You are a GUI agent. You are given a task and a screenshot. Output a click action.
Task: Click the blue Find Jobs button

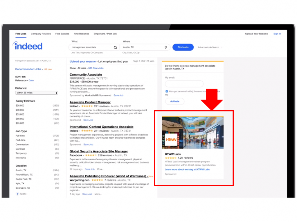183,47
